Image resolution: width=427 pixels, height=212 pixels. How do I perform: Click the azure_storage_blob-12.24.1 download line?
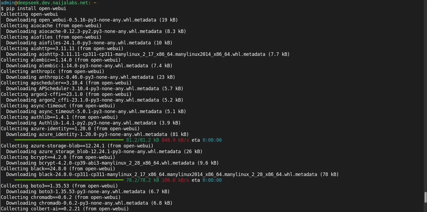(x=104, y=152)
